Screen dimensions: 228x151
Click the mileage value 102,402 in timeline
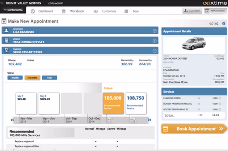[15, 64]
